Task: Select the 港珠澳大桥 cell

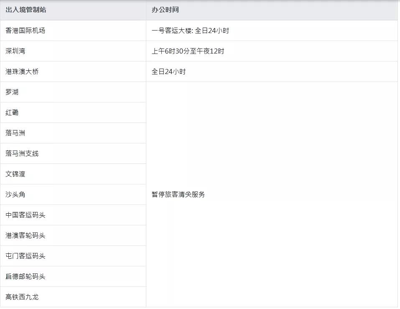Action: (x=22, y=72)
